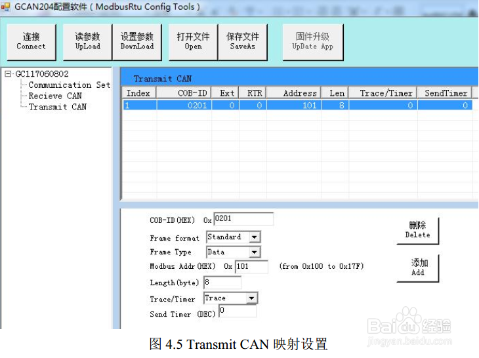Image resolution: width=479 pixels, height=358 pixels.
Task: Click the Ext column header
Action: pyautogui.click(x=226, y=93)
